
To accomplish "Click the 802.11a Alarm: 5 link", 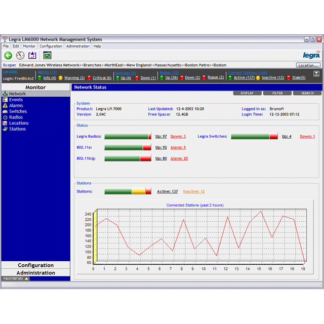I will pos(178,147).
